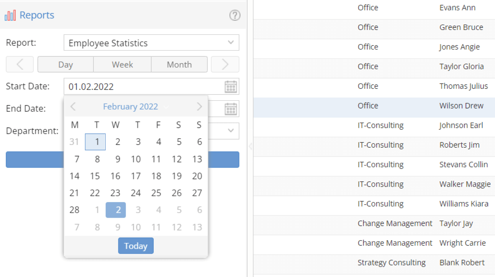Screen dimensions: 495x277
Task: Open End Date calendar icon
Action: (x=231, y=109)
